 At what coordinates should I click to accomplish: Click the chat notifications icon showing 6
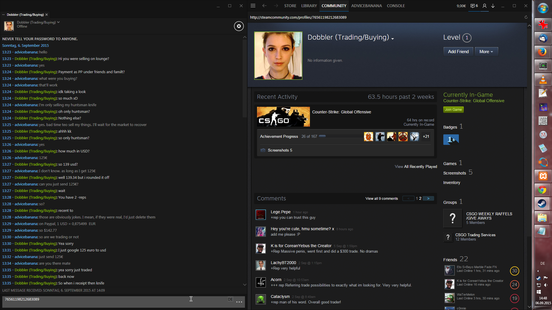coord(474,6)
